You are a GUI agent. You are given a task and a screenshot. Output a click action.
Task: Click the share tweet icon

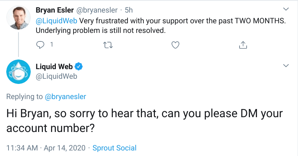click(x=243, y=45)
